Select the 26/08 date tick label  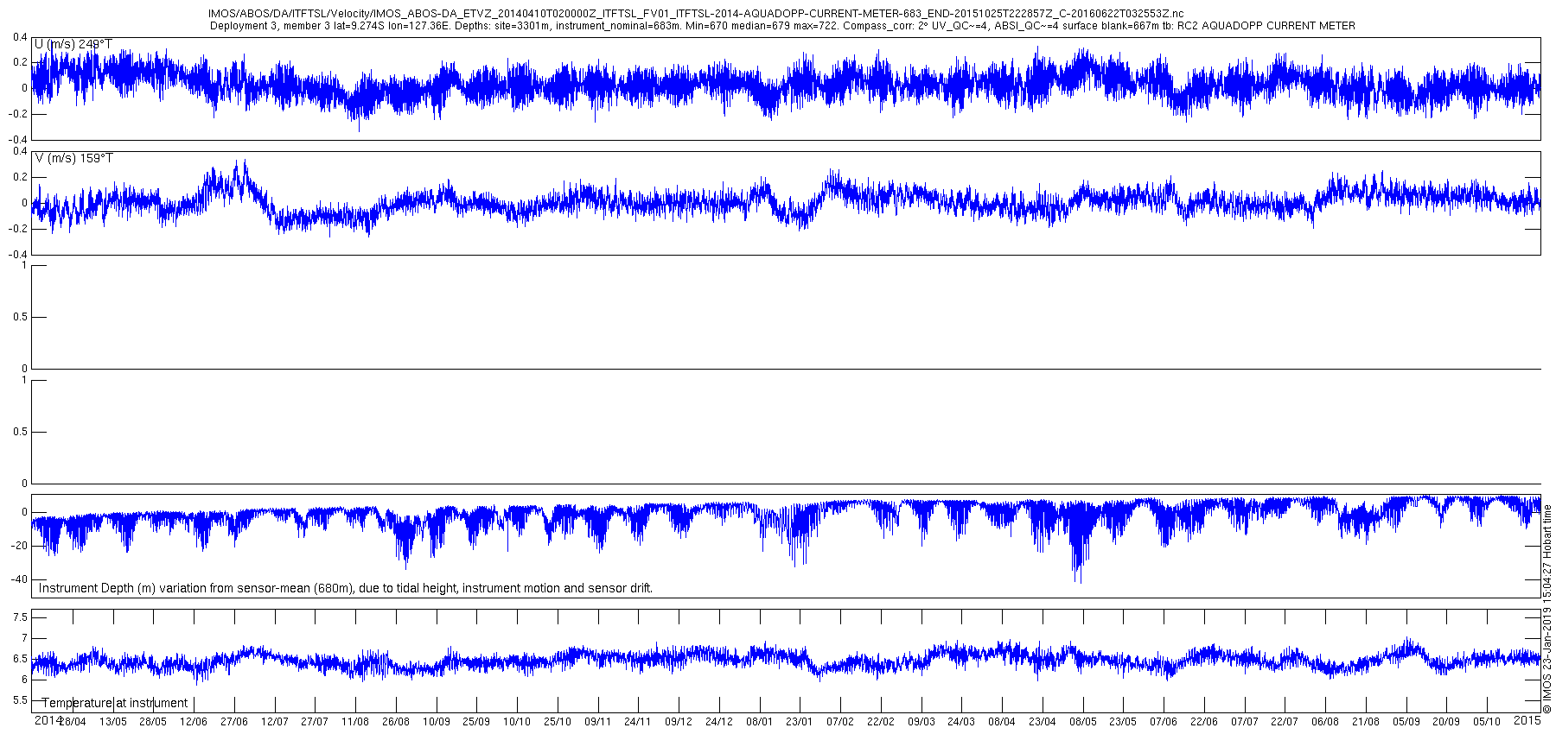point(396,722)
